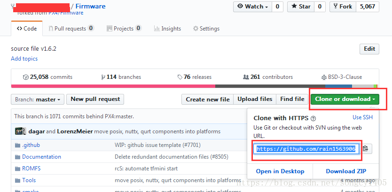Switch clone method with Use SSH
This screenshot has height=192, width=392.
tap(362, 117)
